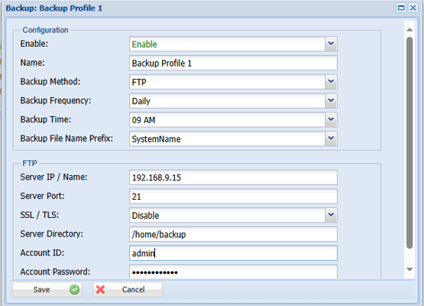Click the Account ID: label
The image size is (424, 306).
point(42,252)
